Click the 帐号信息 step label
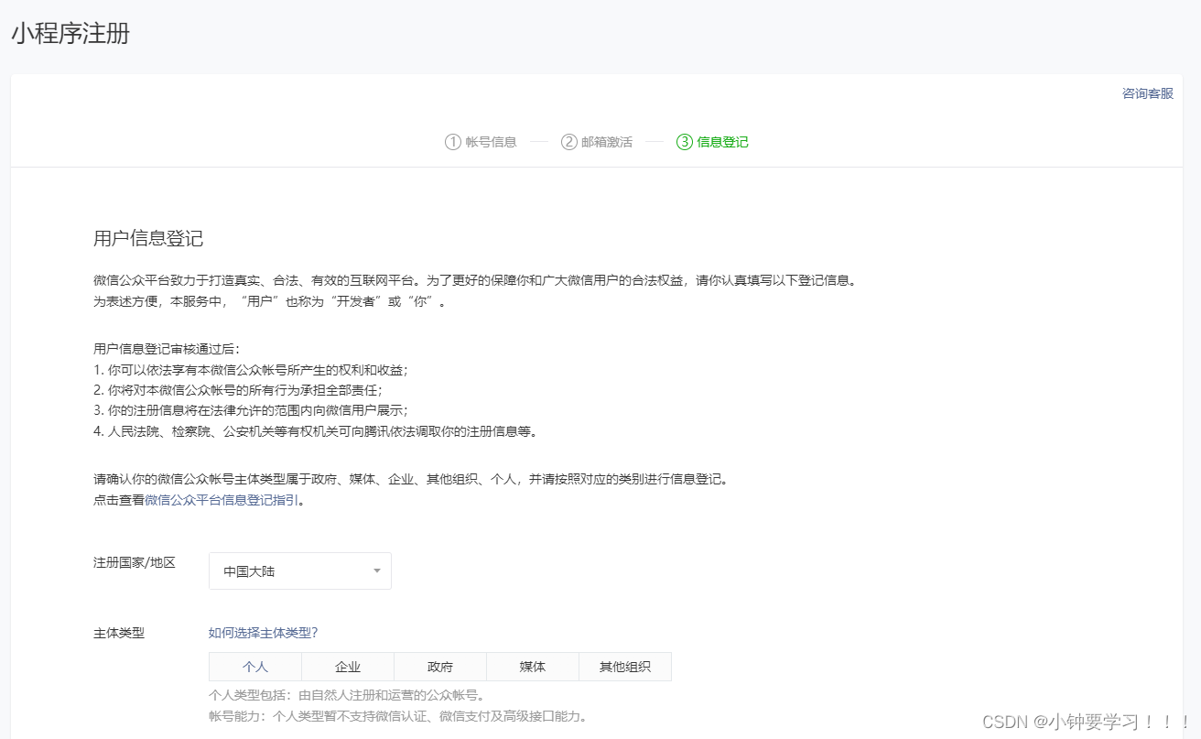 tap(491, 142)
